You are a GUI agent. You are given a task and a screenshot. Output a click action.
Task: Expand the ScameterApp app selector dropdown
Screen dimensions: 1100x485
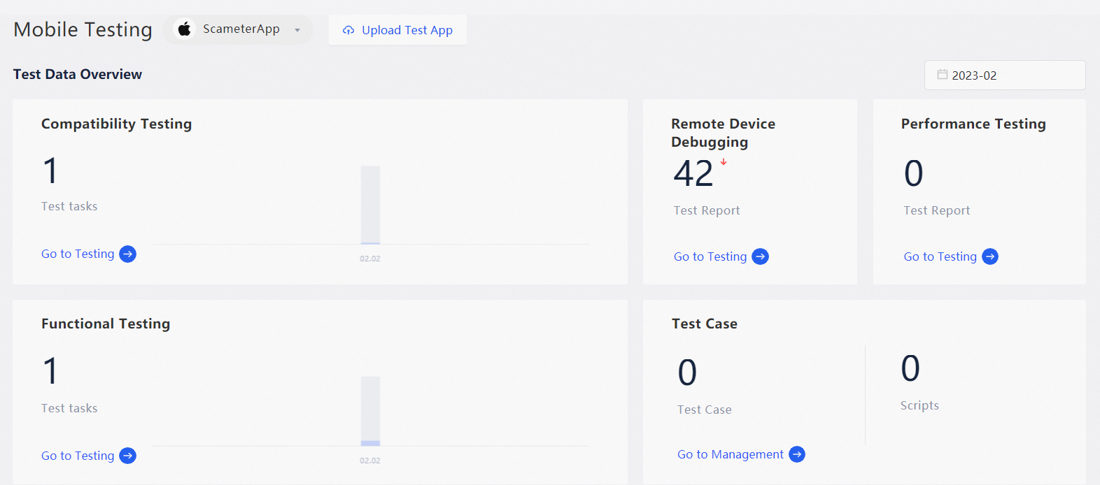297,30
